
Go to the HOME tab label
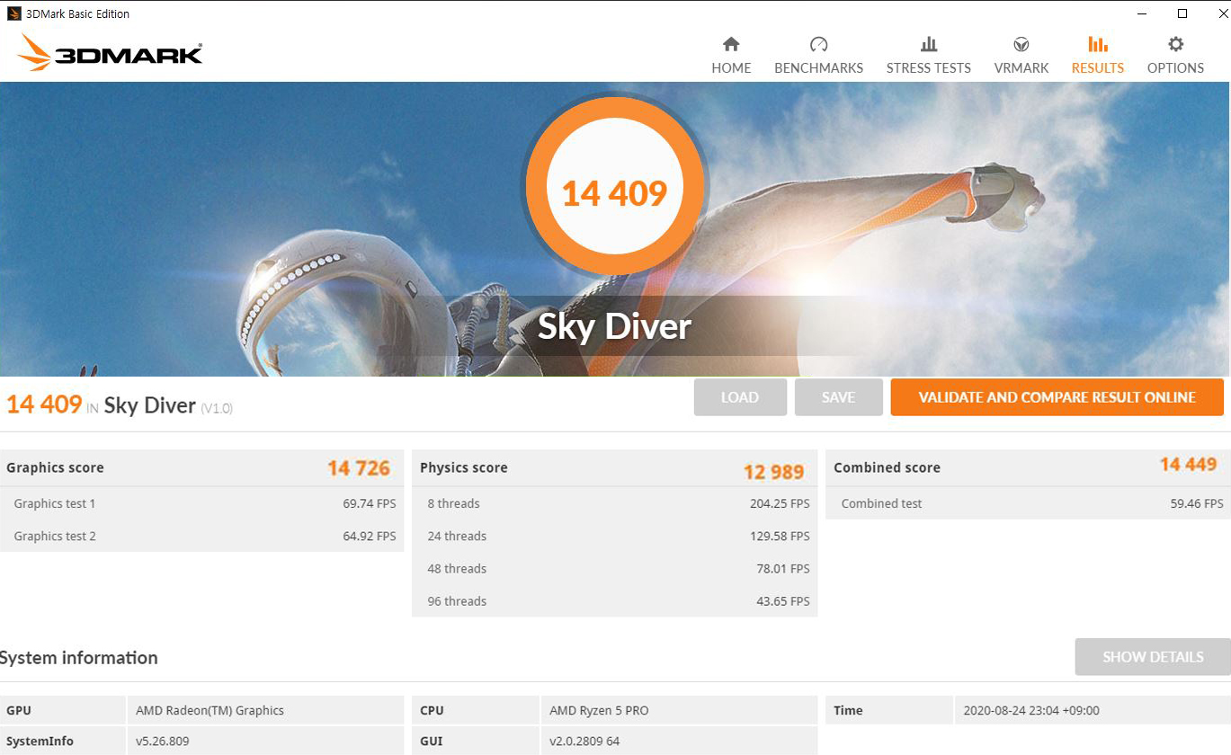point(731,68)
